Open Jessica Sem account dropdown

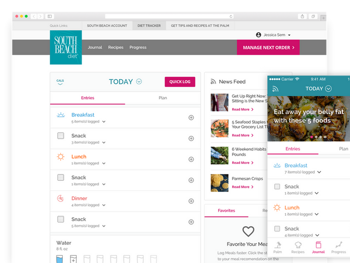point(289,35)
